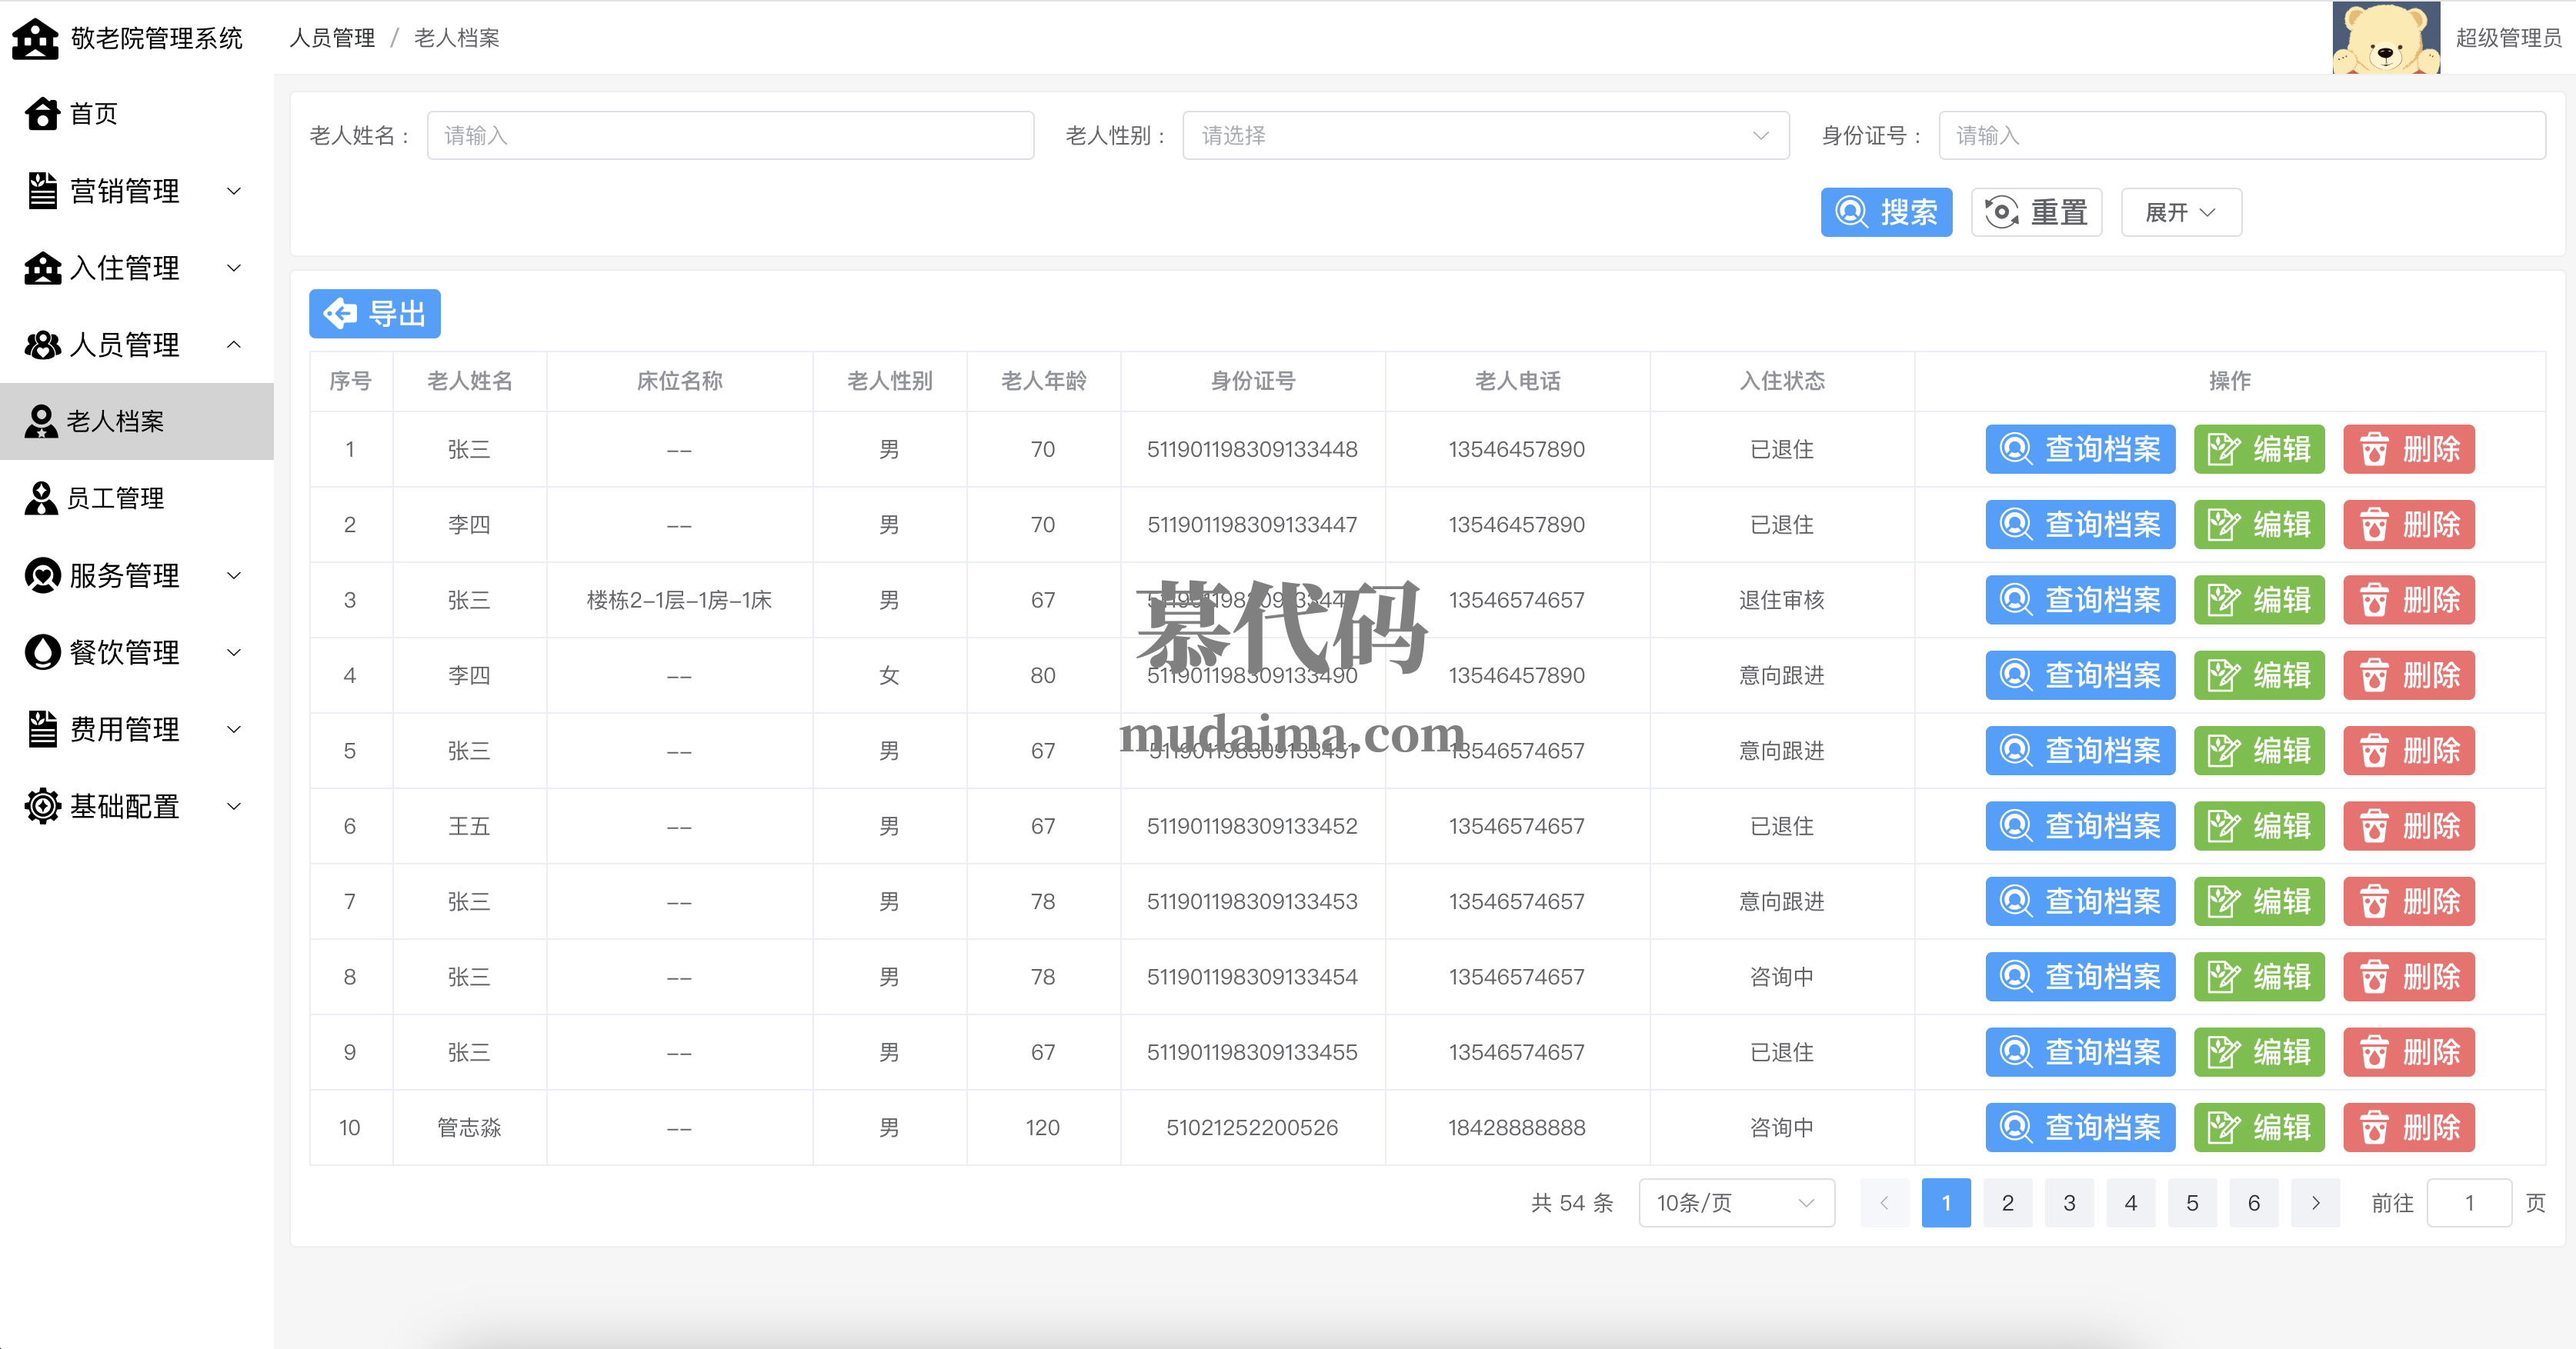Collapse the 人员管理 menu chevron

point(234,345)
